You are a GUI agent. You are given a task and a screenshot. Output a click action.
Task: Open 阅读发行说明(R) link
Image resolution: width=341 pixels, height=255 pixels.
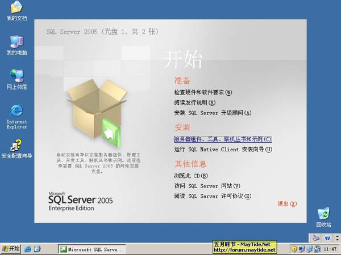click(x=194, y=103)
